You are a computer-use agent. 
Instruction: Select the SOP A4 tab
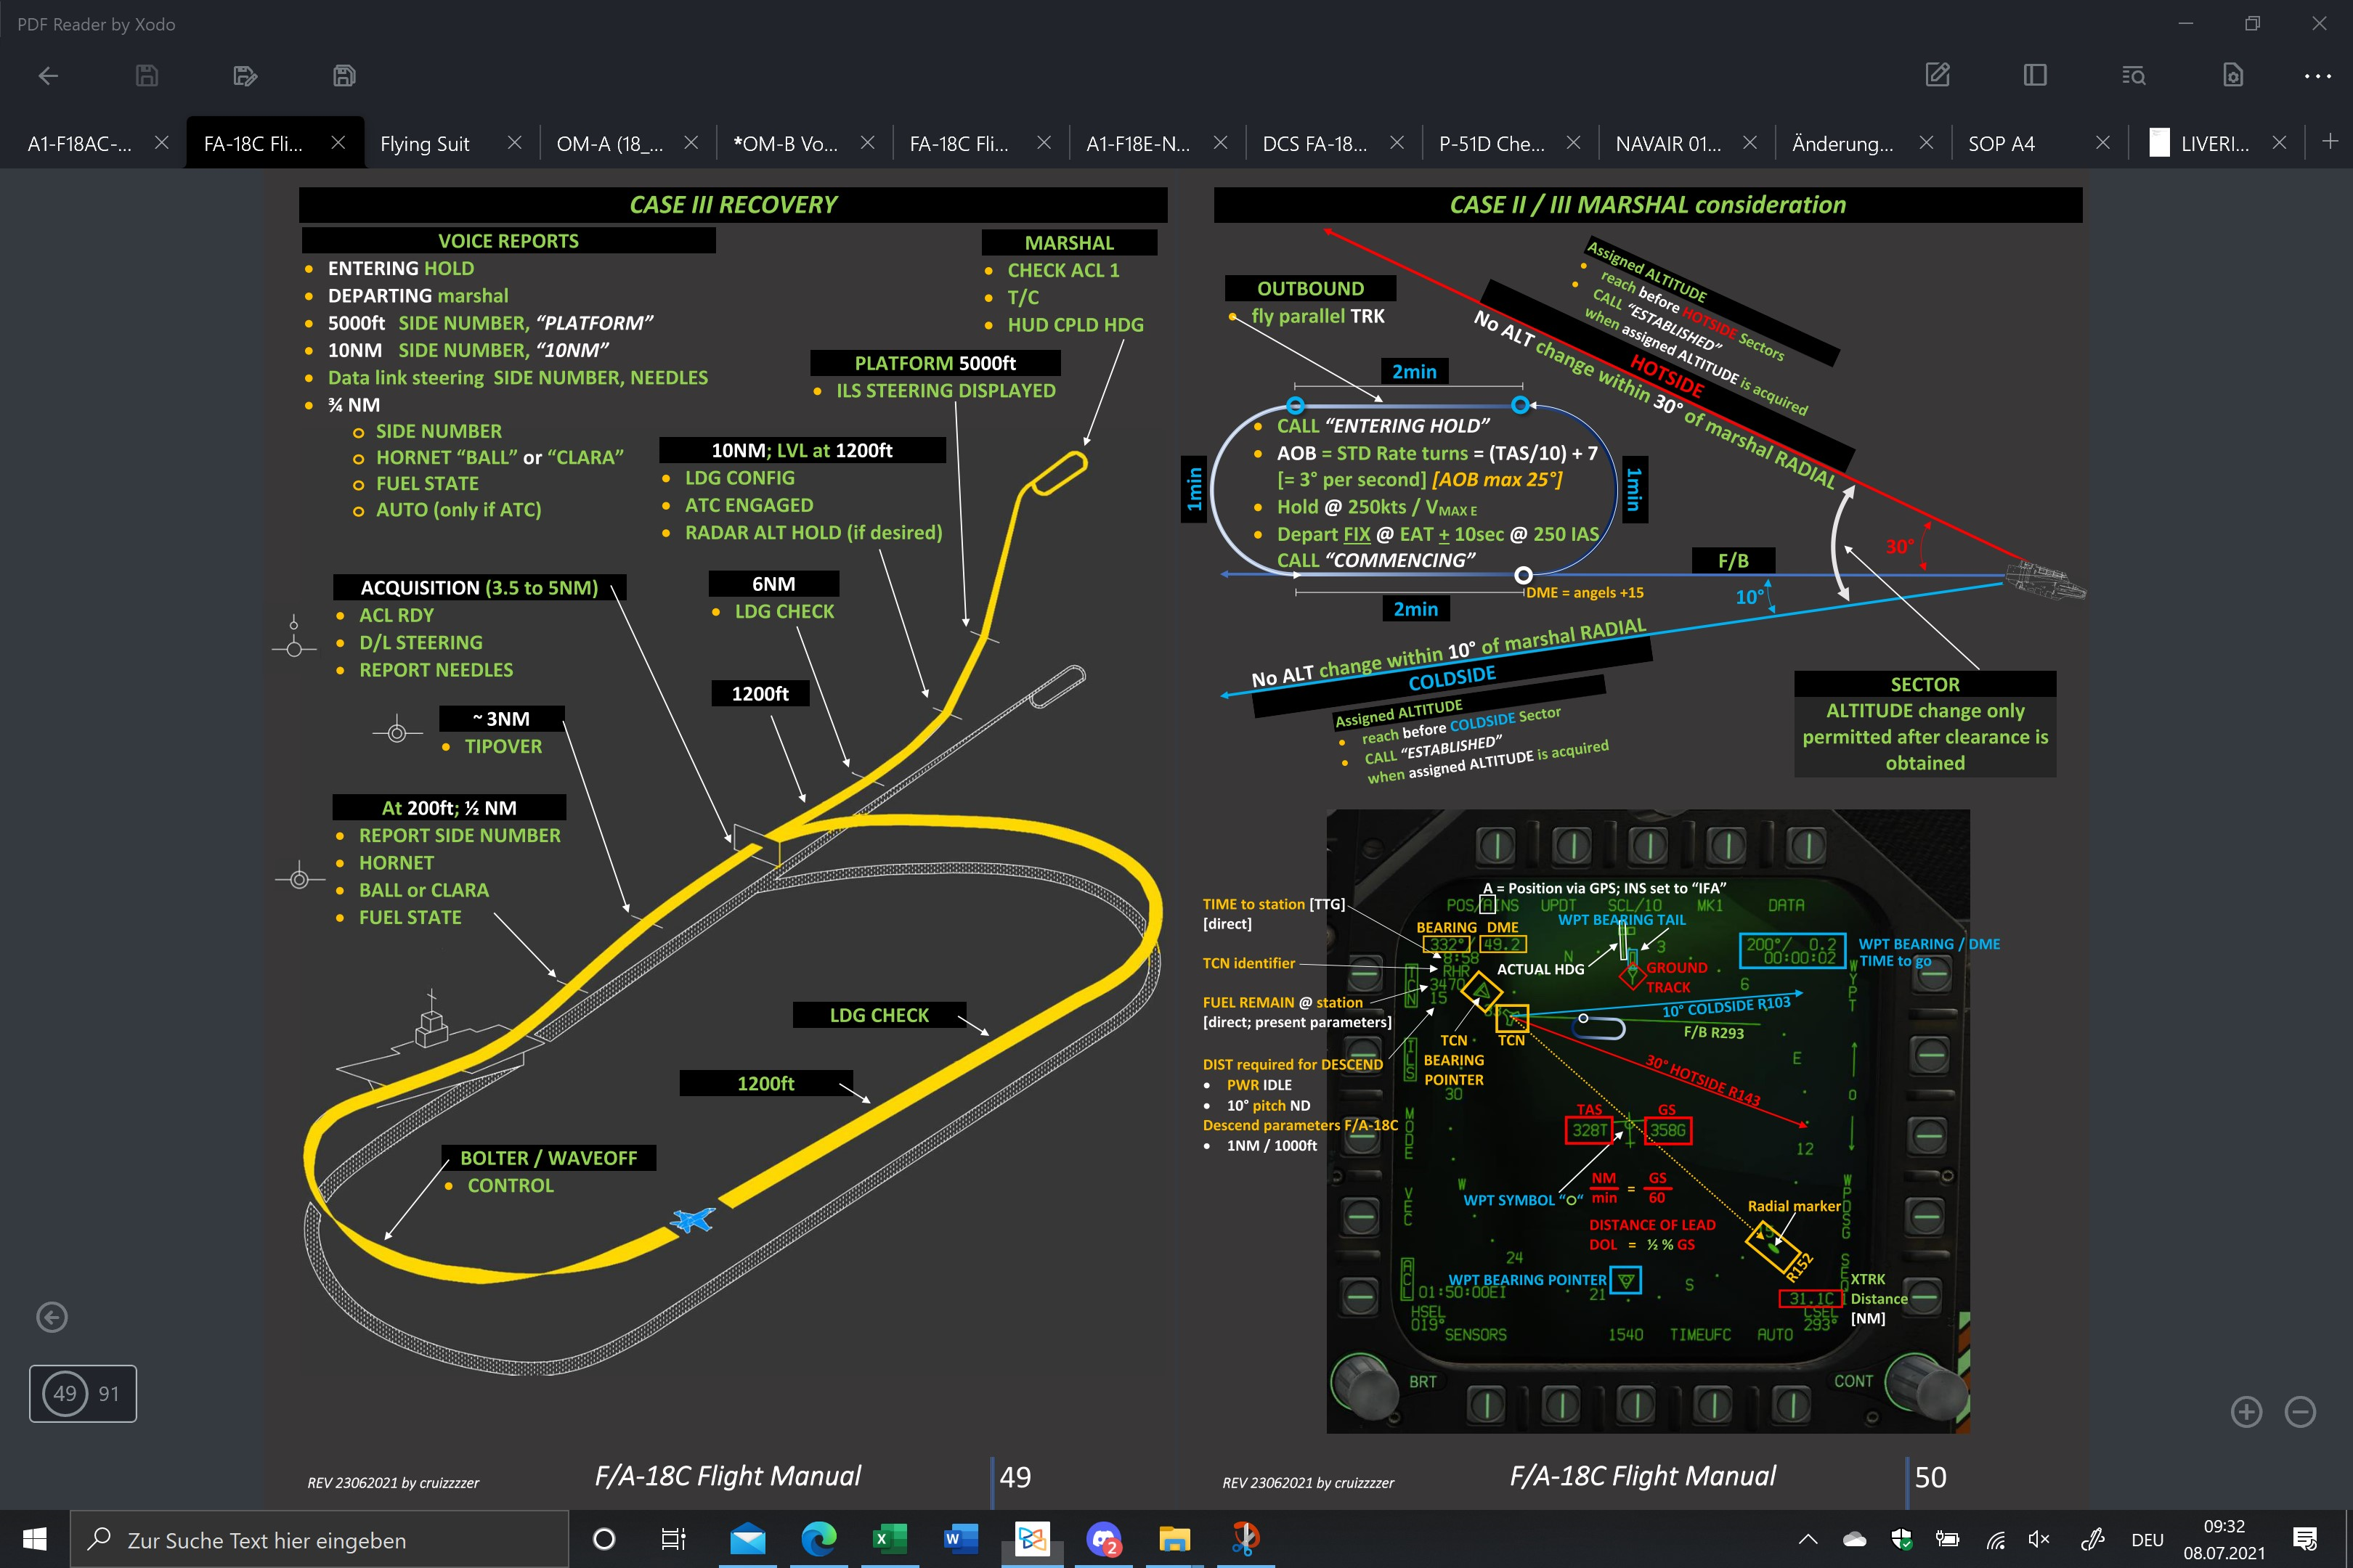[x=2001, y=144]
